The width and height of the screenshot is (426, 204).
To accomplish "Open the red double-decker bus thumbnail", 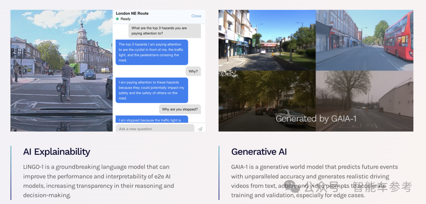I will click(x=364, y=40).
